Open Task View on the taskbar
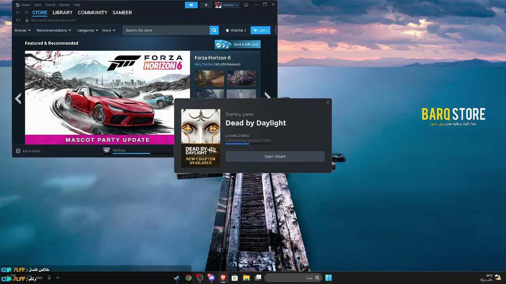 (x=258, y=278)
